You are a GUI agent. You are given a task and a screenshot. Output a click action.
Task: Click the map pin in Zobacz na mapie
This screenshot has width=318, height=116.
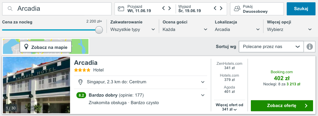(x=26, y=47)
